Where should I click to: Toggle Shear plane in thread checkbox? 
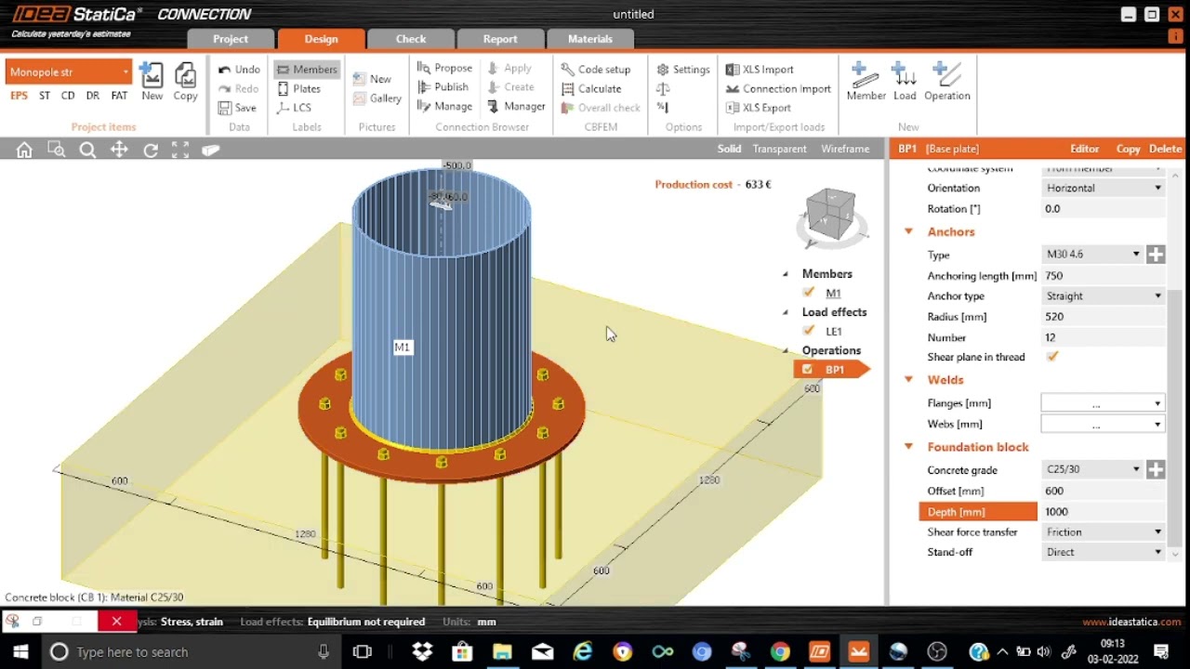pos(1052,357)
